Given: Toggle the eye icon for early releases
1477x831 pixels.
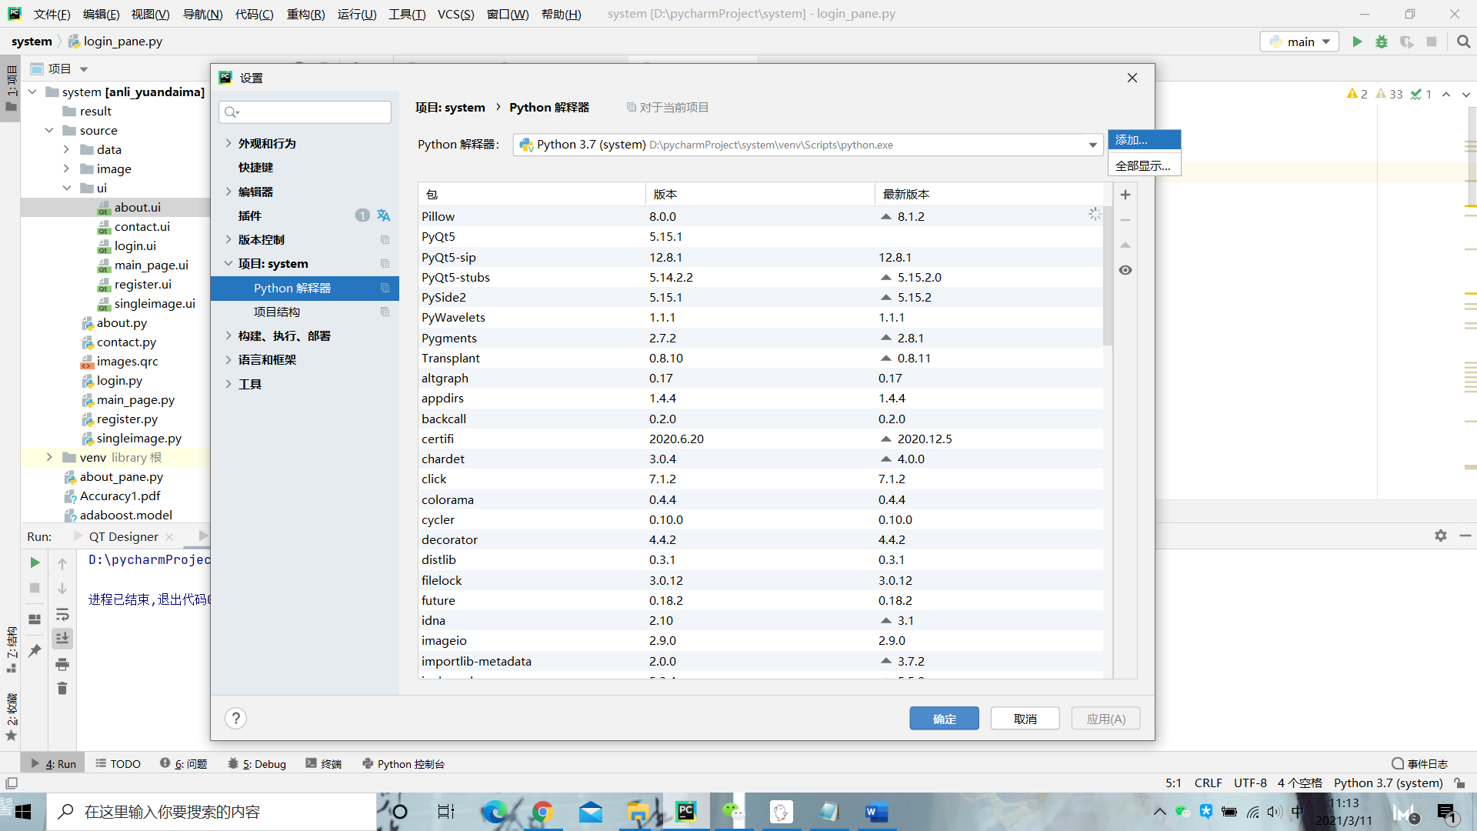Looking at the screenshot, I should tap(1125, 270).
